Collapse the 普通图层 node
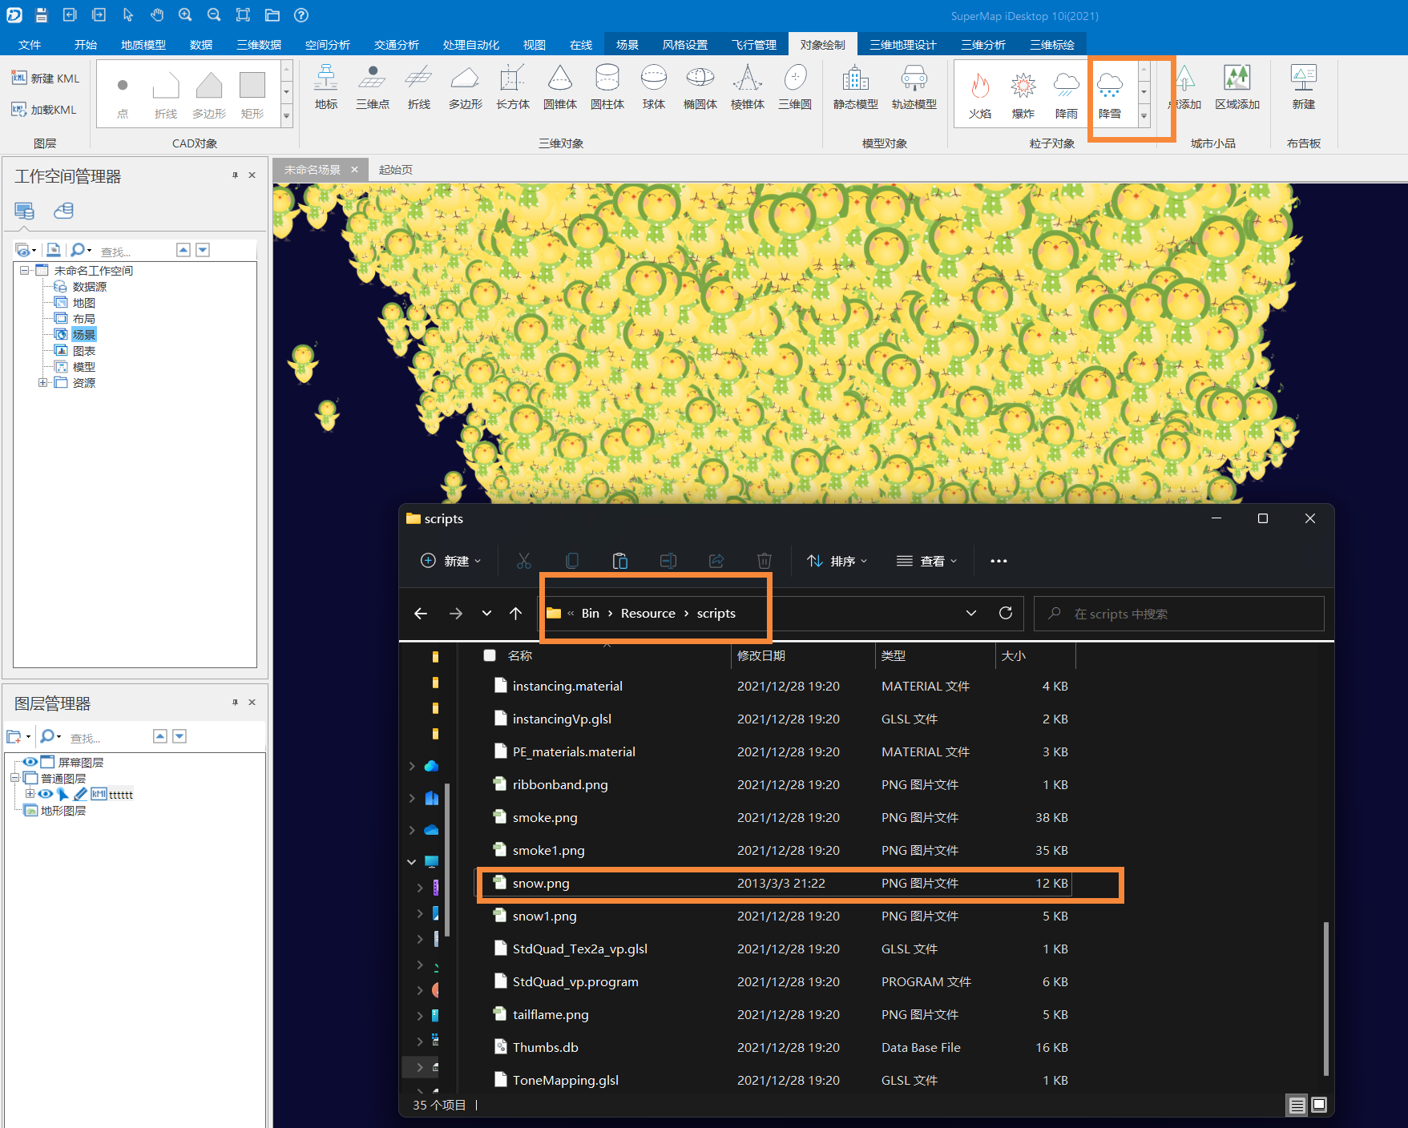The width and height of the screenshot is (1408, 1128). (14, 778)
